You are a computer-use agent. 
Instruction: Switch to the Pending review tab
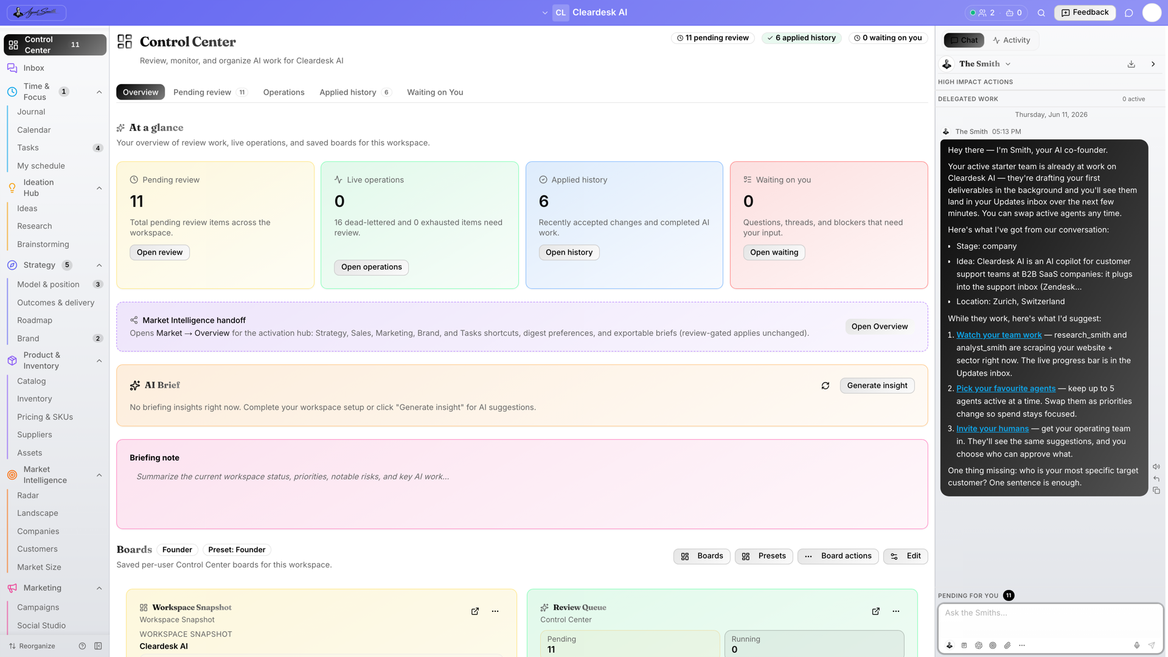tap(210, 92)
